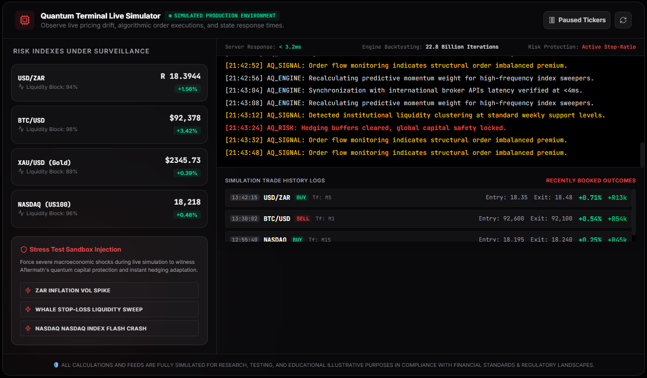The image size is (647, 378).
Task: Click lightning icon on ZAR Inflation button
Action: pos(28,290)
